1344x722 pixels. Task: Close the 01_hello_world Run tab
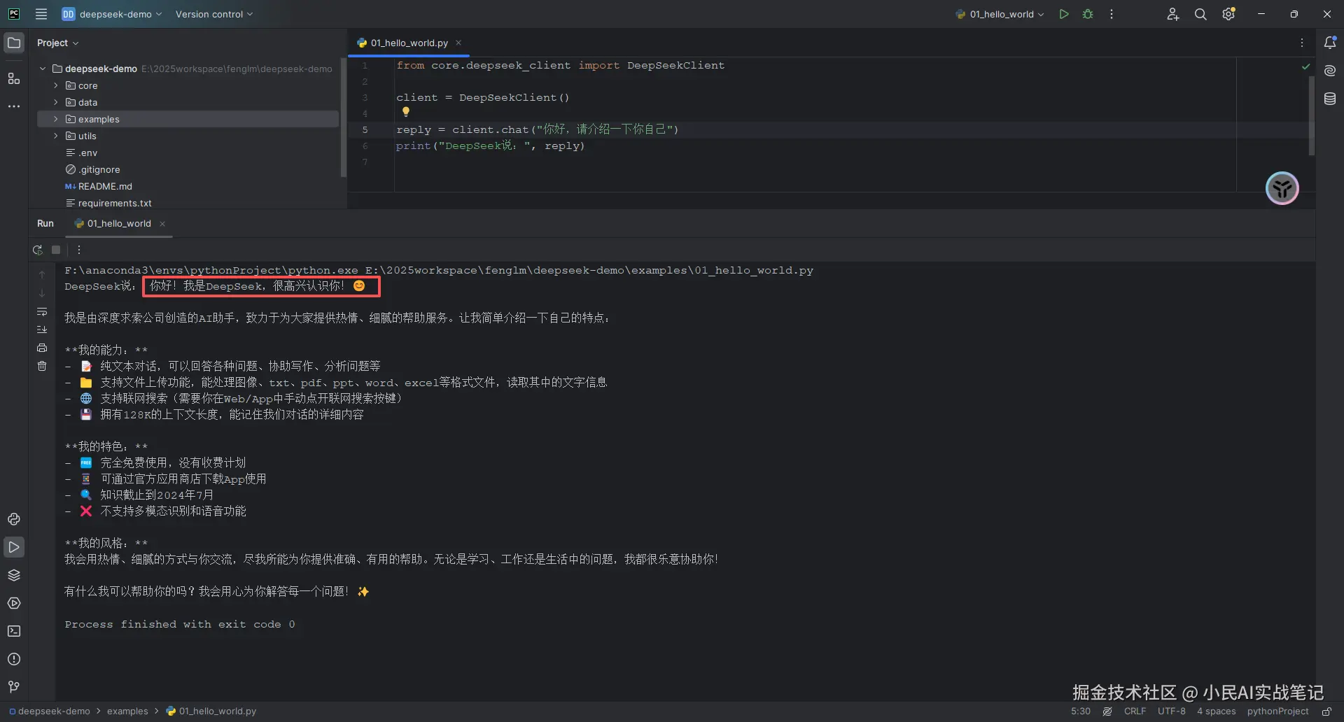[x=162, y=224]
